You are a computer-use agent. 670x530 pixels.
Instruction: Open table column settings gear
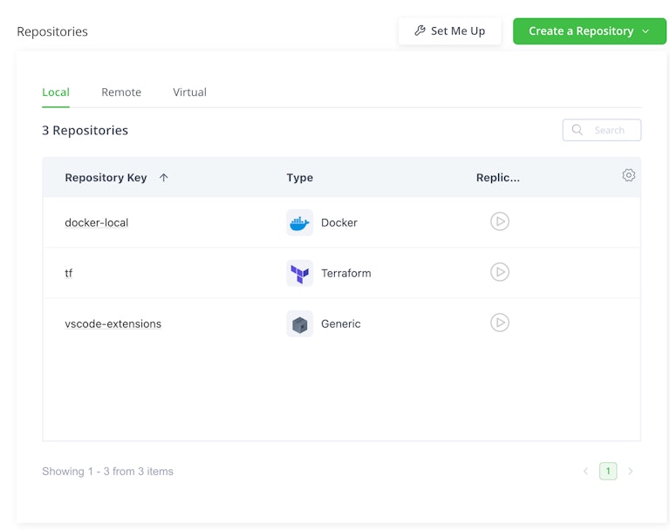628,175
